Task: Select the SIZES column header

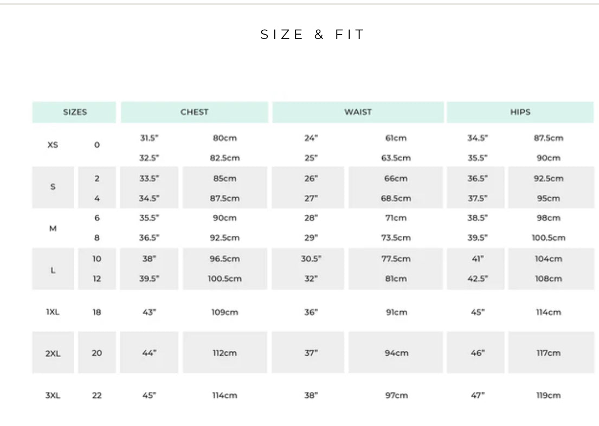Action: [75, 113]
